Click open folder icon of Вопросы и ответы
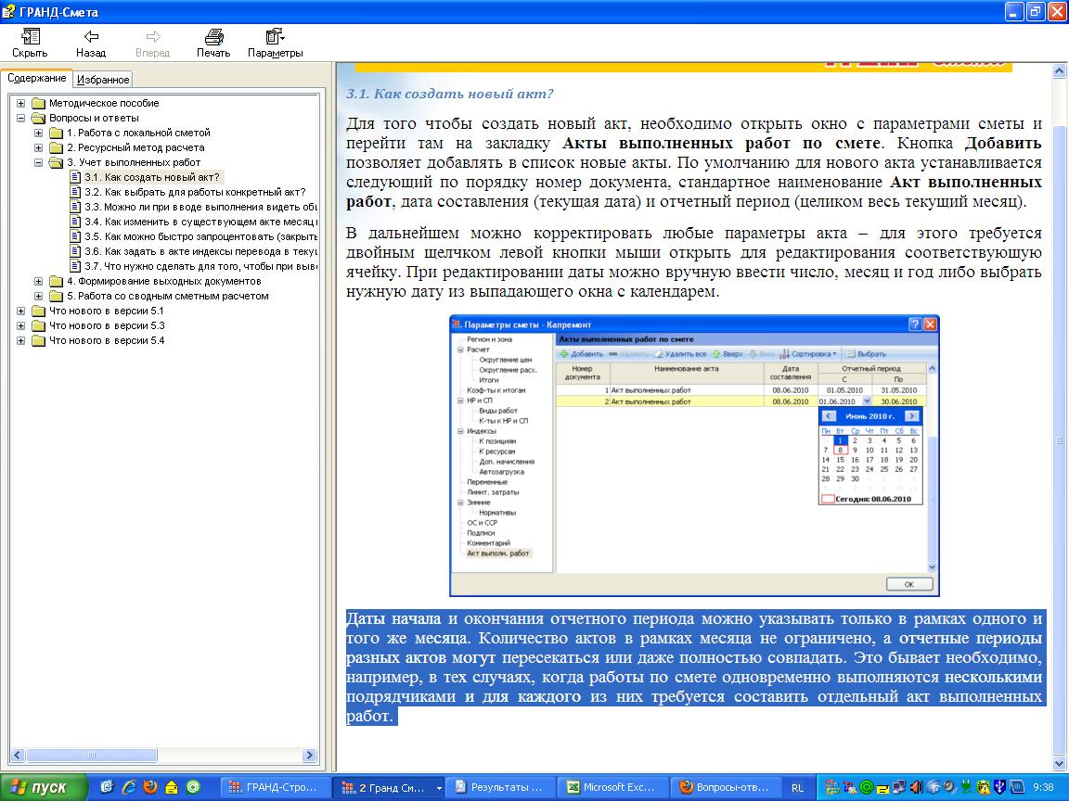The width and height of the screenshot is (1069, 801). [x=38, y=119]
